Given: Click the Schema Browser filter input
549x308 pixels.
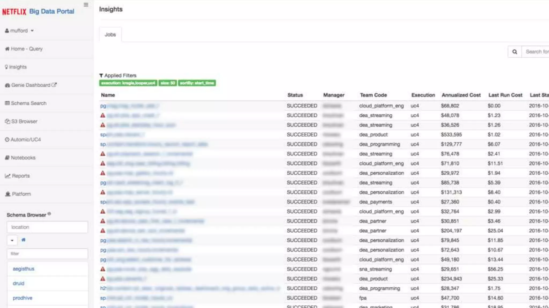Looking at the screenshot, I should (x=47, y=254).
